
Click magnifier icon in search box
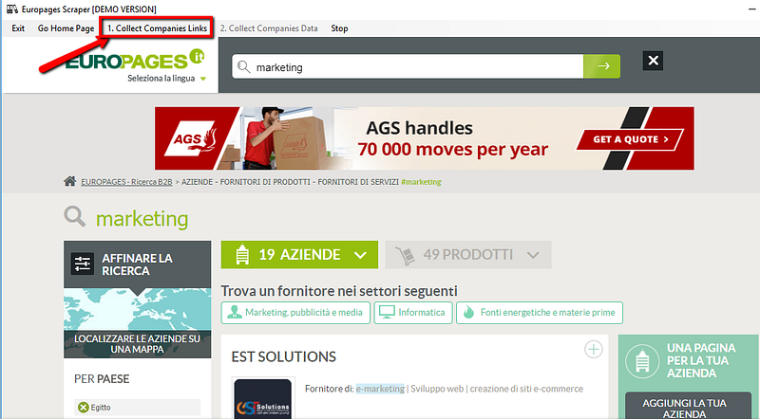pyautogui.click(x=244, y=66)
